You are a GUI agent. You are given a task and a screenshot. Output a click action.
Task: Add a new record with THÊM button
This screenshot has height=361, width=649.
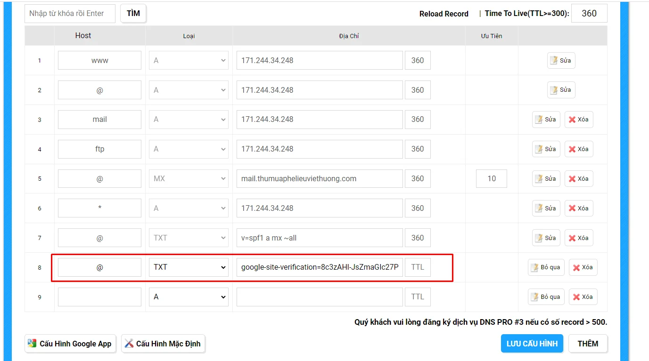[588, 344]
